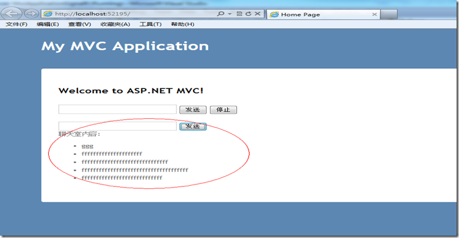The height and width of the screenshot is (238, 459).
Task: Open a new tab with the blank tab button
Action: (389, 14)
